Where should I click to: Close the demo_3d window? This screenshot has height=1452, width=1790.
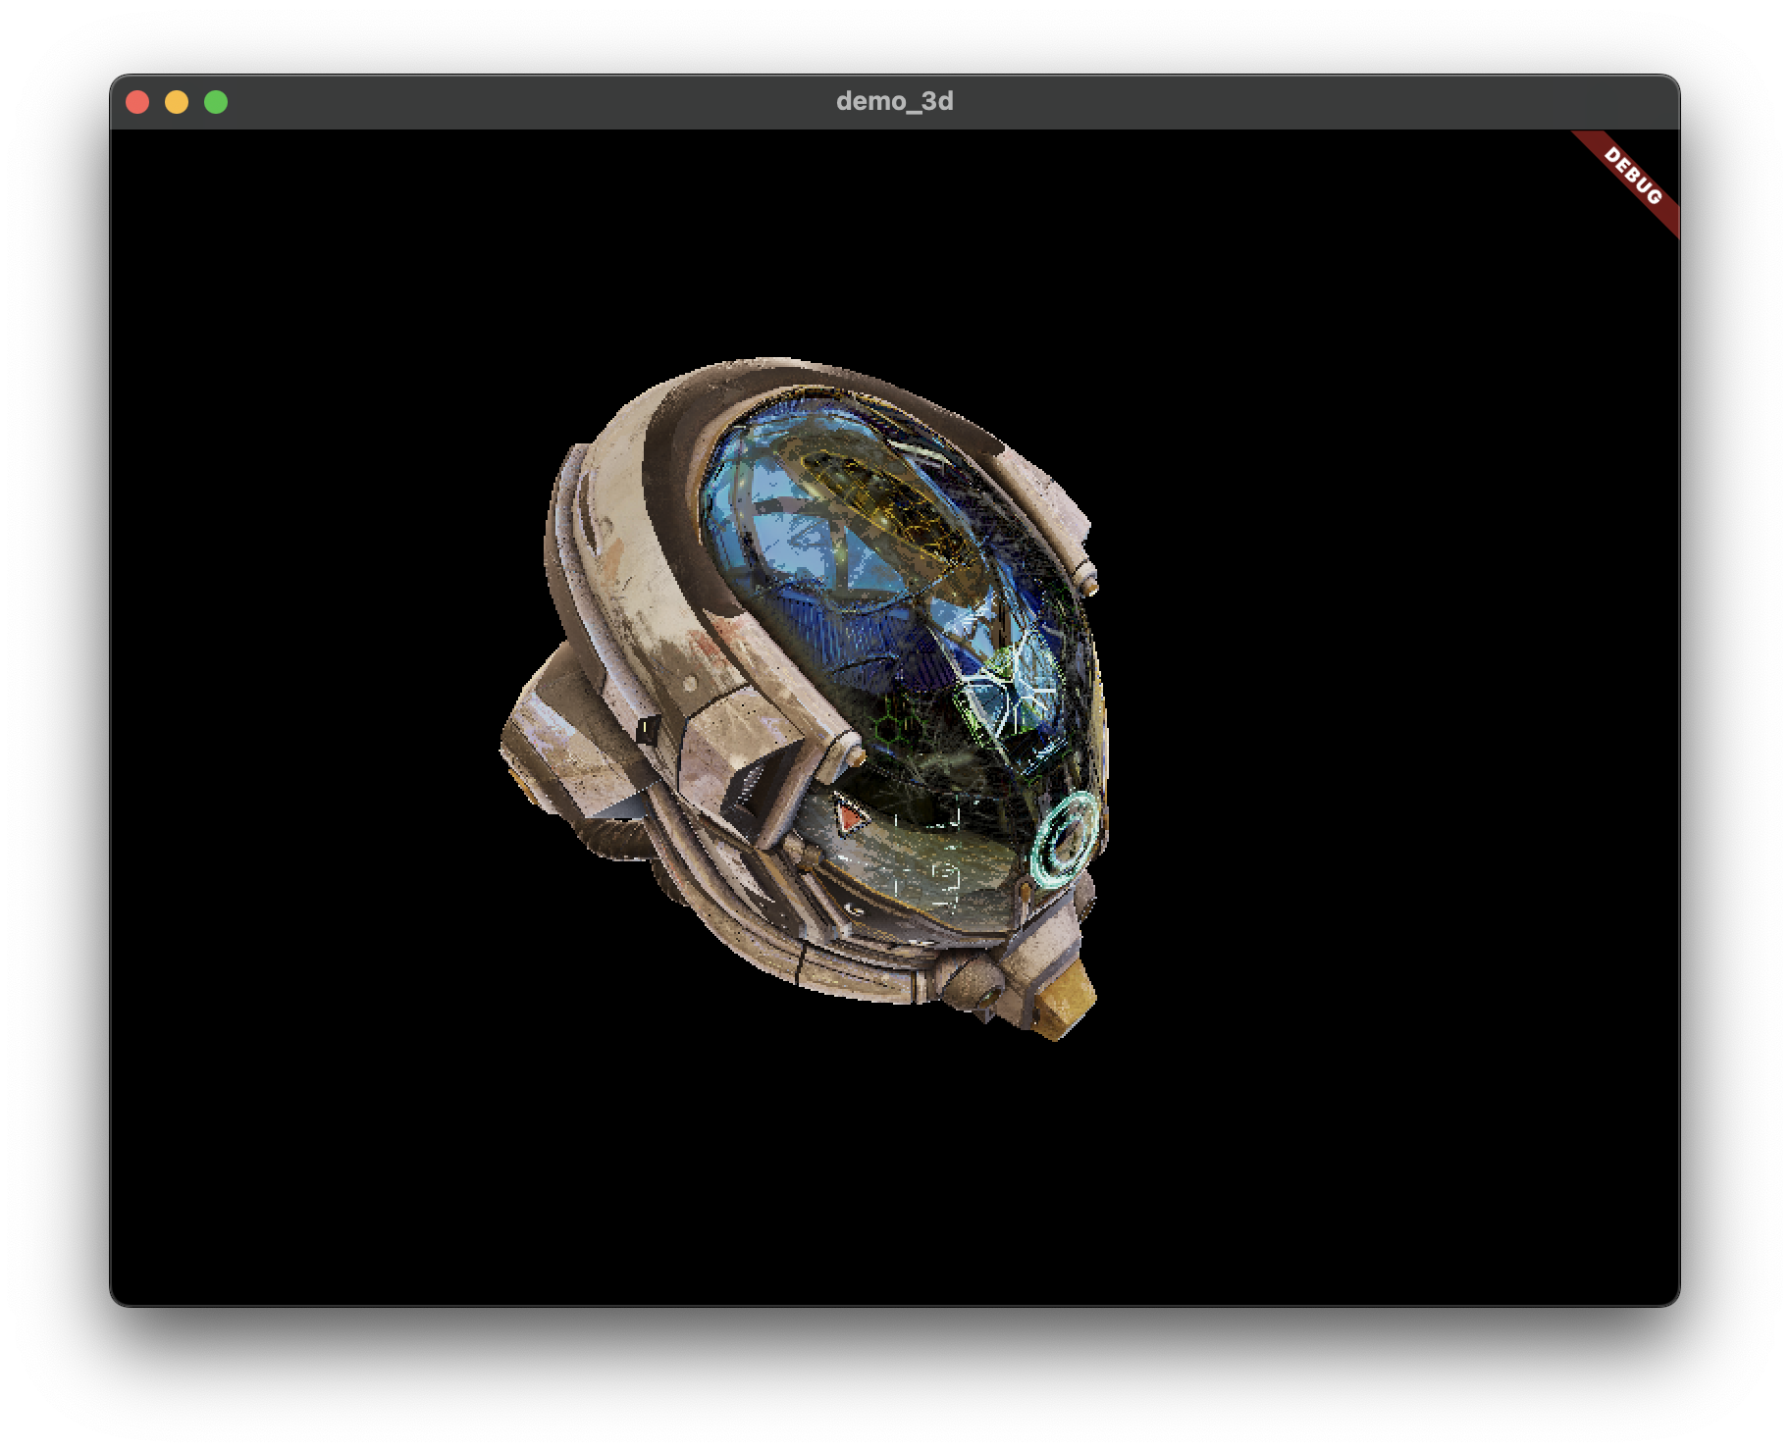(x=137, y=102)
